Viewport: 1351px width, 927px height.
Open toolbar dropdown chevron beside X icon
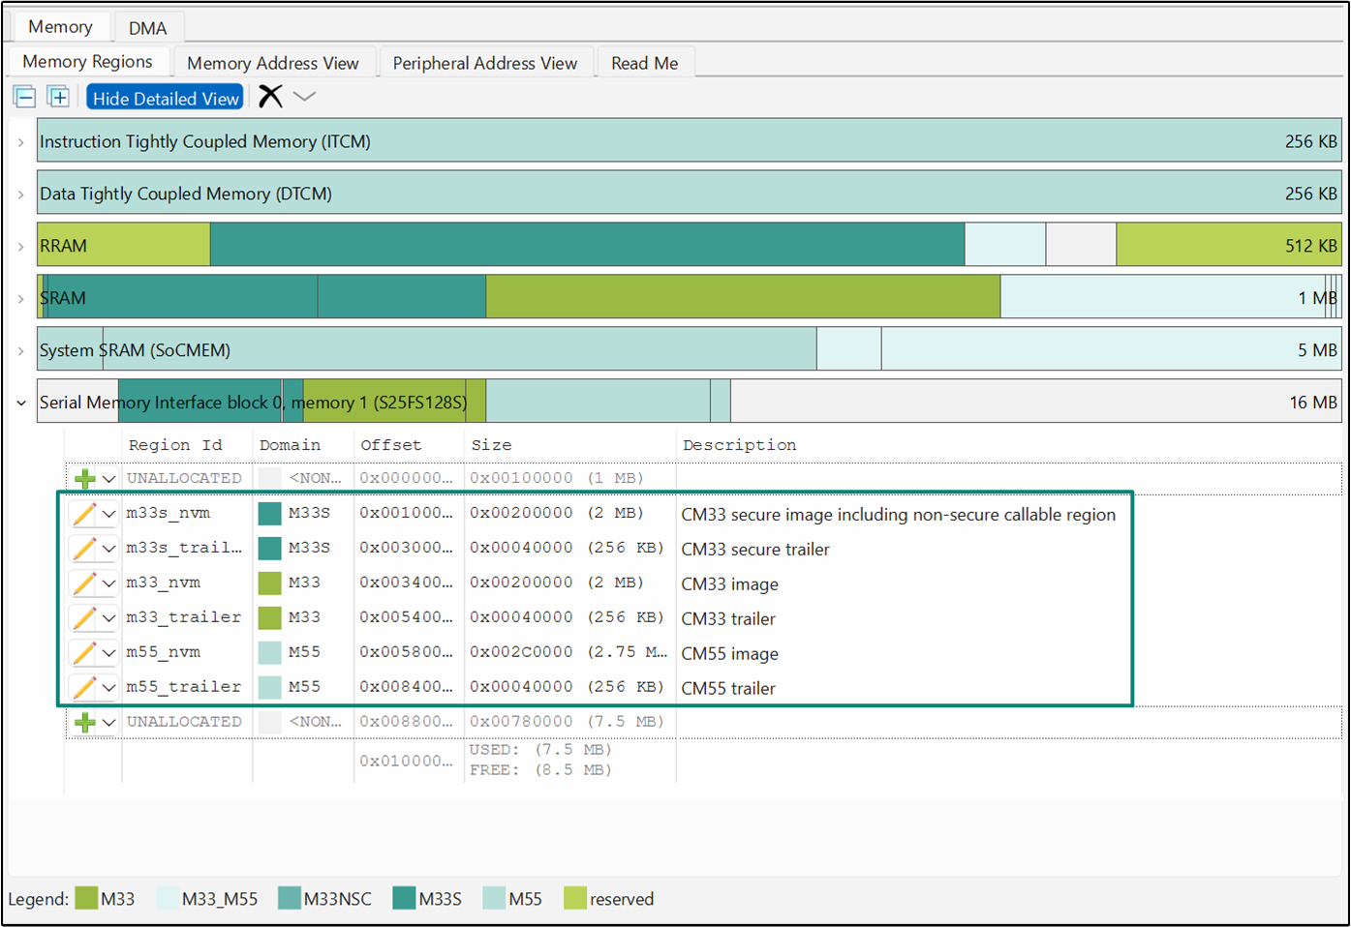304,97
